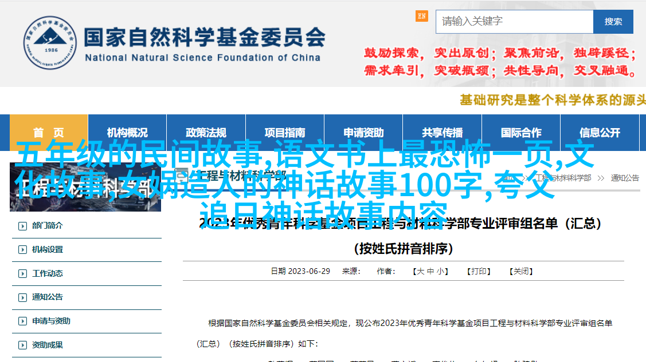Click the arrow icon beside 申请与资助
The height and width of the screenshot is (362, 646).
tap(22, 321)
